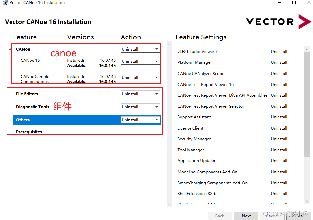Click the installer icon in the title bar

pyautogui.click(x=3, y=3)
